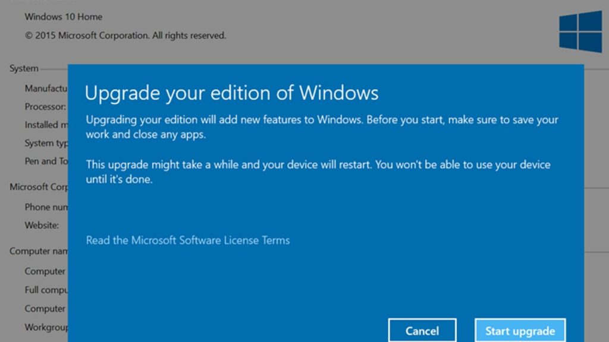Click the Website support entry

click(x=42, y=225)
